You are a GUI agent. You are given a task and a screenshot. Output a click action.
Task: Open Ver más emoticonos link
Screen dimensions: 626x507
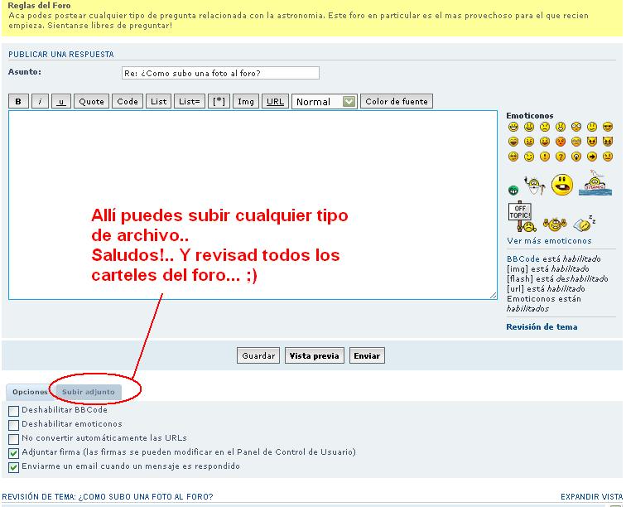tap(549, 241)
